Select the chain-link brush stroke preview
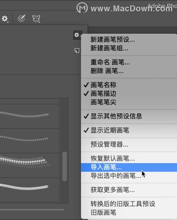This screenshot has height=220, width=177. pyautogui.click(x=30, y=190)
